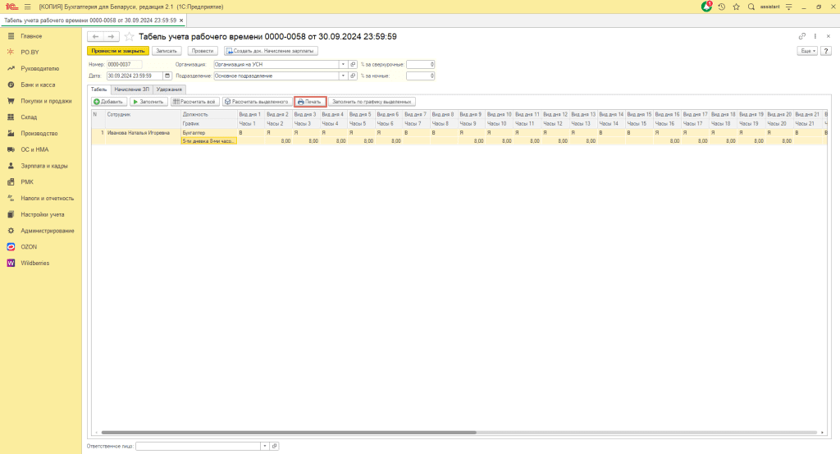Click the Номер input field
This screenshot has height=454, width=840.
pyautogui.click(x=125, y=64)
